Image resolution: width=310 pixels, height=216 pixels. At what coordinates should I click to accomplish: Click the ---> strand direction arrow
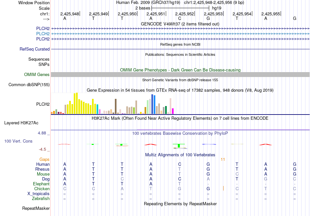[x=46, y=19]
